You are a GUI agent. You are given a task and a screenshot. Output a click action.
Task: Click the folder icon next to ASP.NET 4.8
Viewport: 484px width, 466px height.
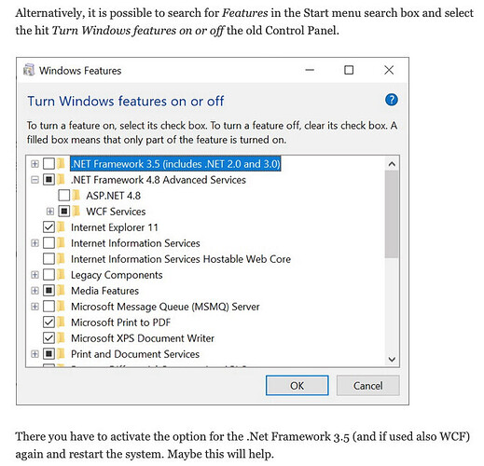(x=76, y=196)
